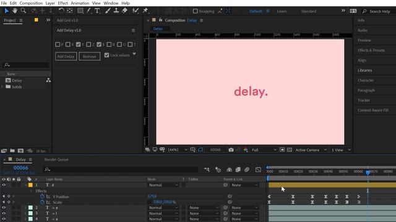This screenshot has height=222, width=396.
Task: Open the Character panel
Action: pos(366,80)
